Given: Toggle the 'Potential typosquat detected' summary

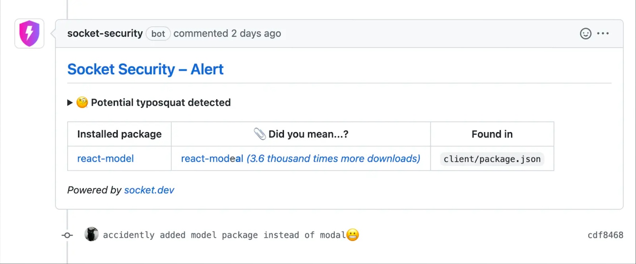Looking at the screenshot, I should [161, 103].
